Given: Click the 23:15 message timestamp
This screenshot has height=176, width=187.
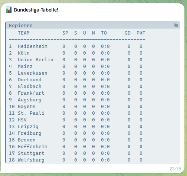Looking at the screenshot, I should tap(175, 169).
